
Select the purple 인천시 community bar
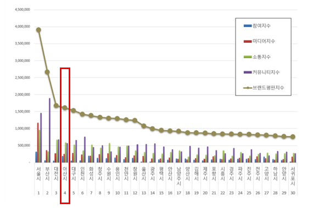point(85,149)
